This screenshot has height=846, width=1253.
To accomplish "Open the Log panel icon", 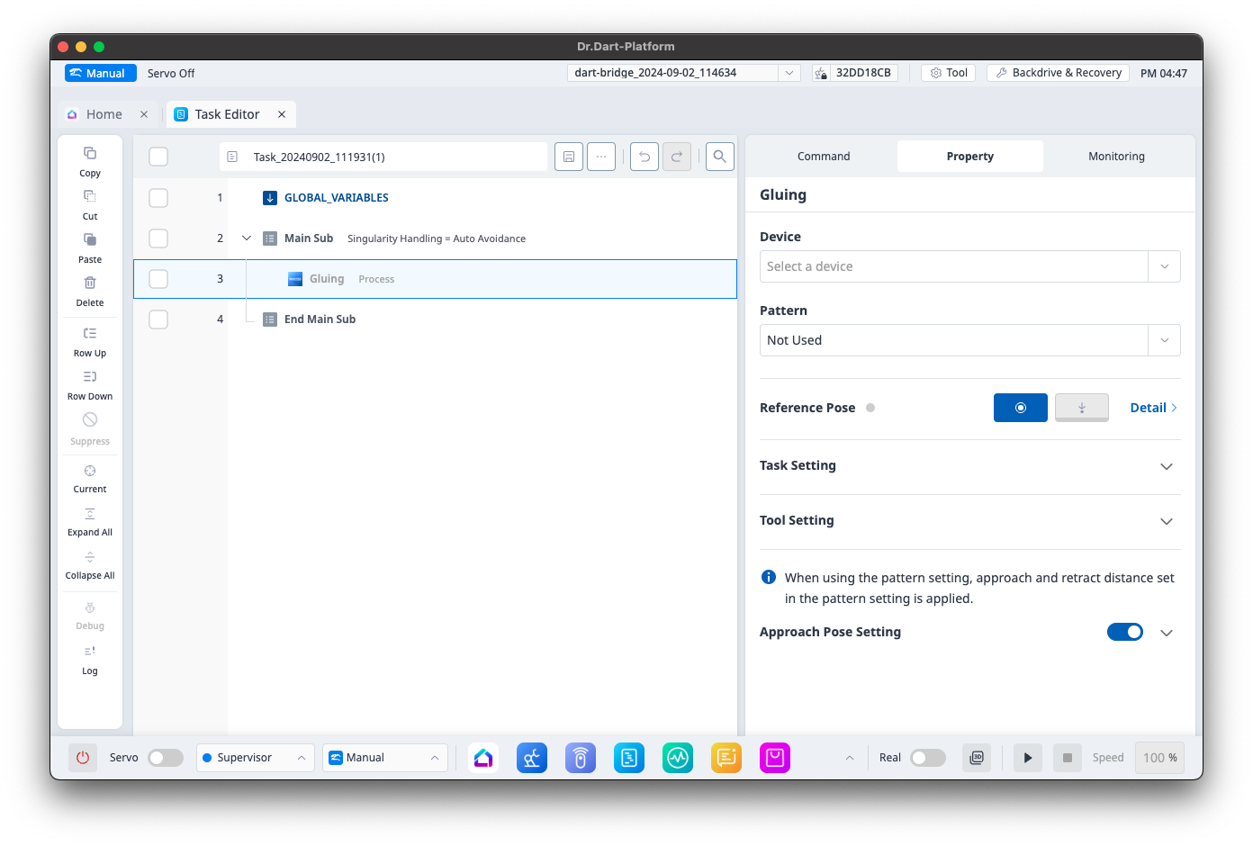I will coord(90,652).
